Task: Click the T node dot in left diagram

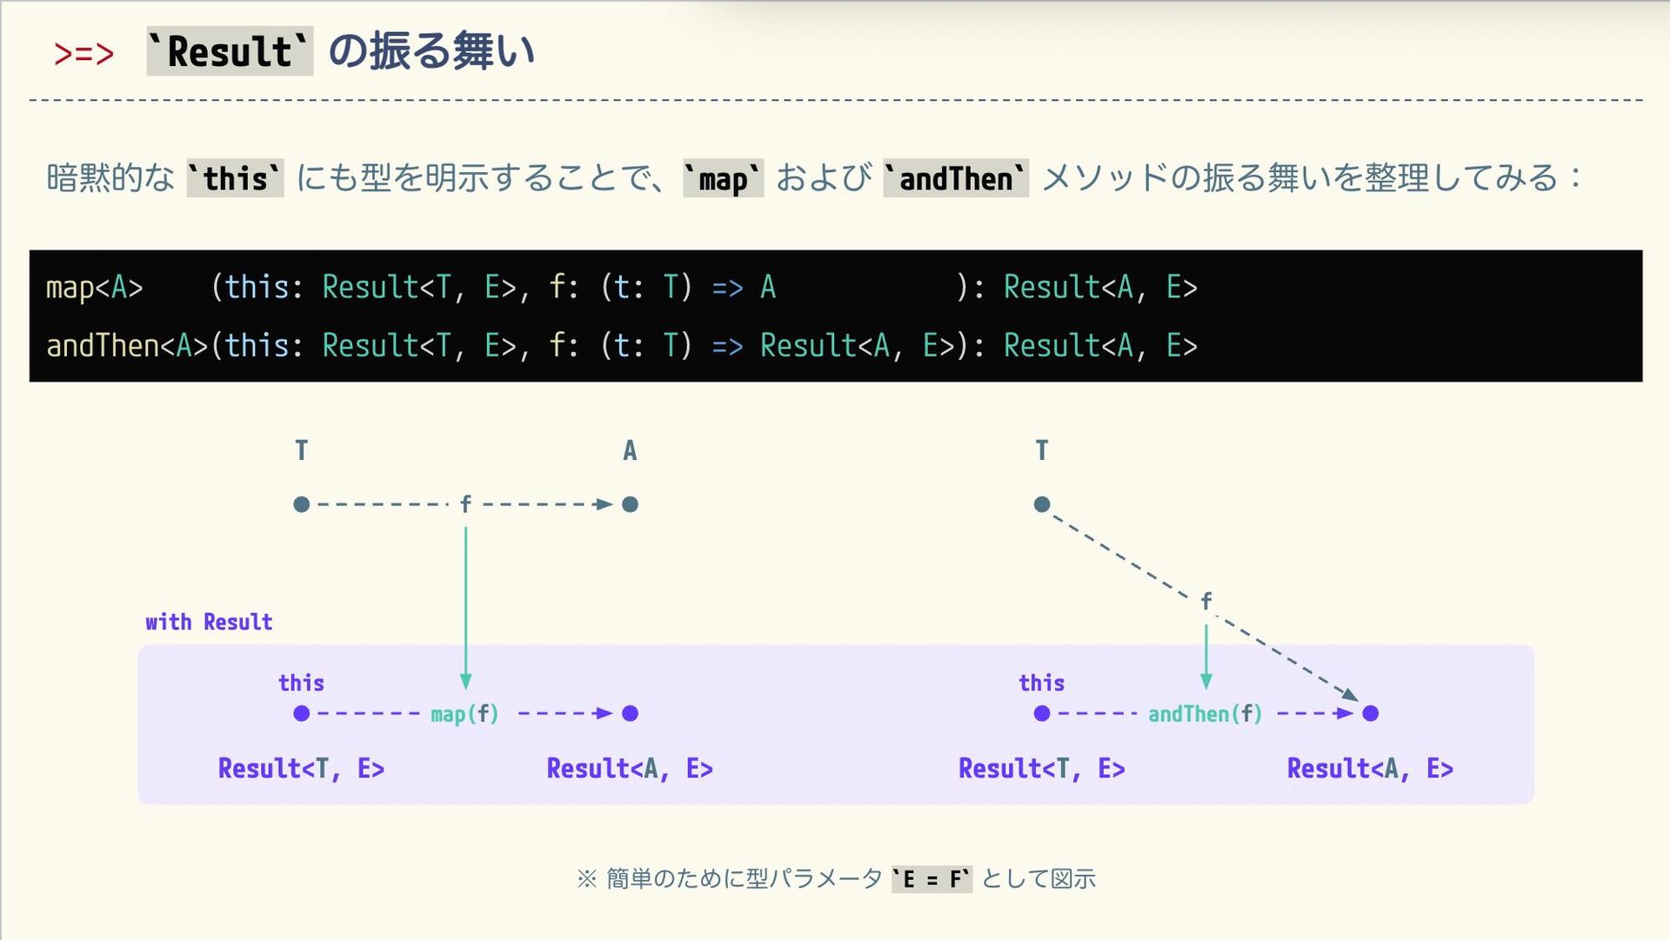Action: 302,504
